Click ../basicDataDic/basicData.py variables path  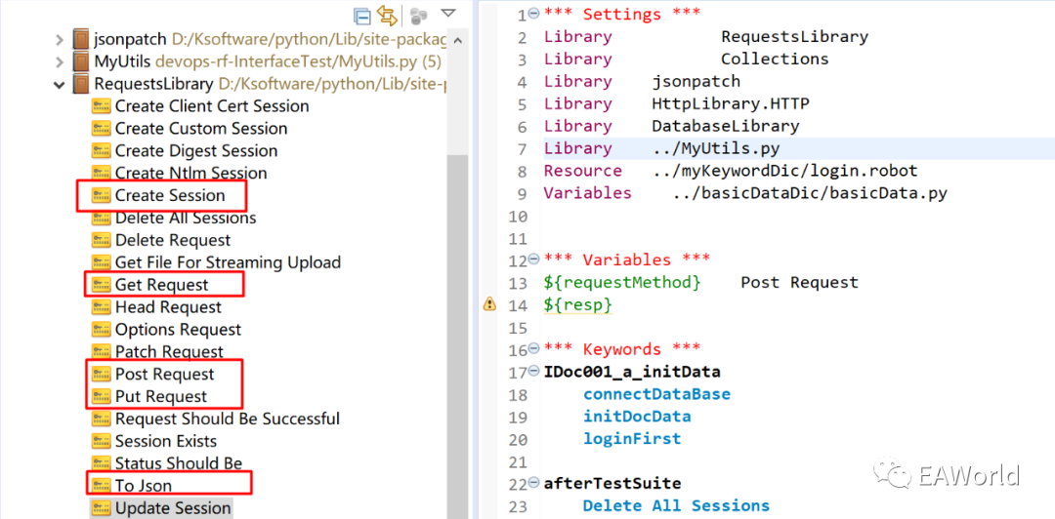coord(810,193)
